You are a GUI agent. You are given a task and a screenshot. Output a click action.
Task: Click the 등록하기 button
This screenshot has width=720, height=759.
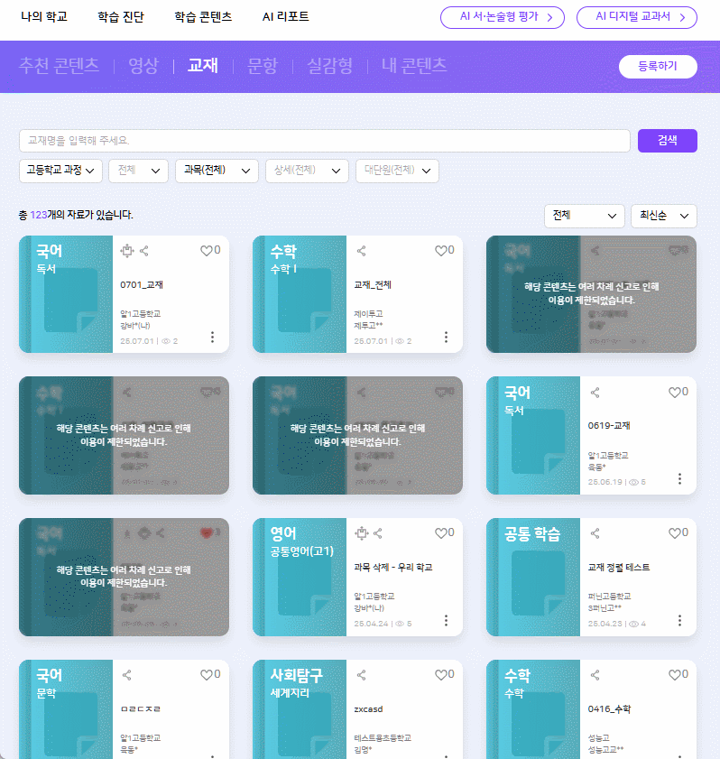(657, 67)
